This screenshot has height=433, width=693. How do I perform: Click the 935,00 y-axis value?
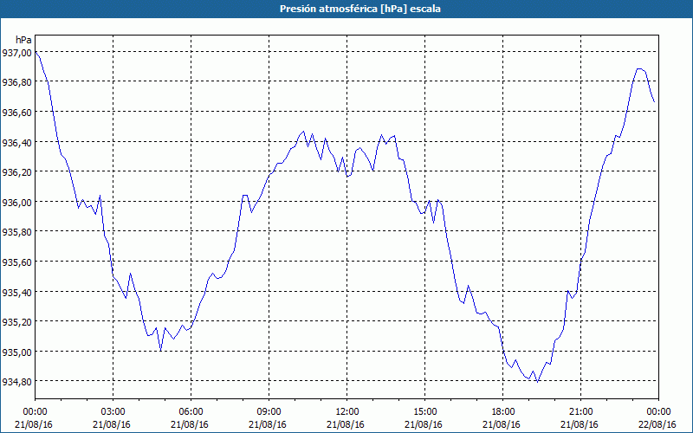[16, 352]
